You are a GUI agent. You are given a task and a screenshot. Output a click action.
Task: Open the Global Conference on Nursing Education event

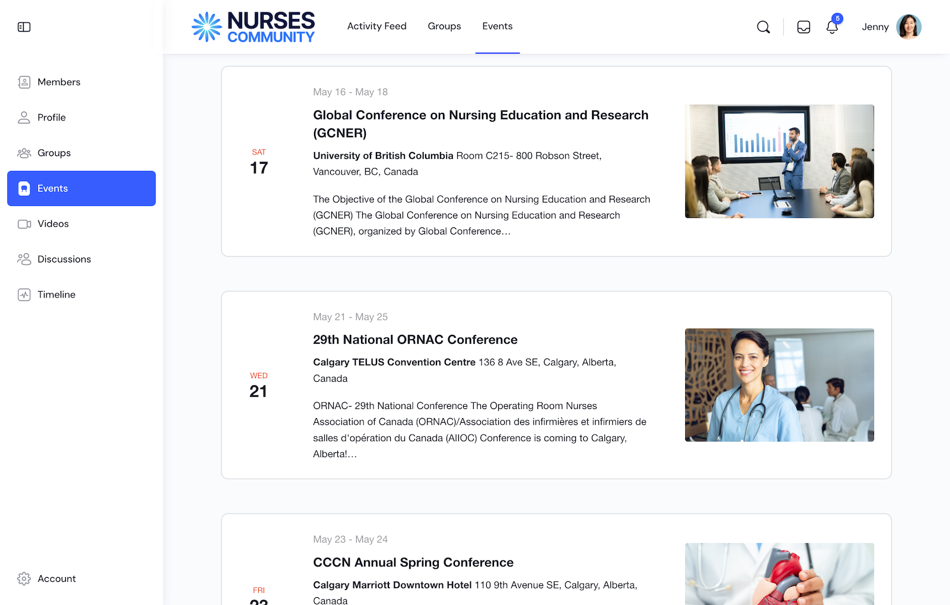coord(481,123)
